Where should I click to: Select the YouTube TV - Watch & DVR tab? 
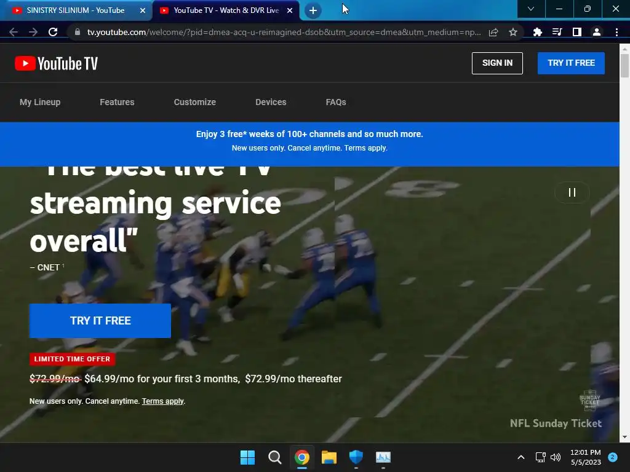(x=226, y=10)
